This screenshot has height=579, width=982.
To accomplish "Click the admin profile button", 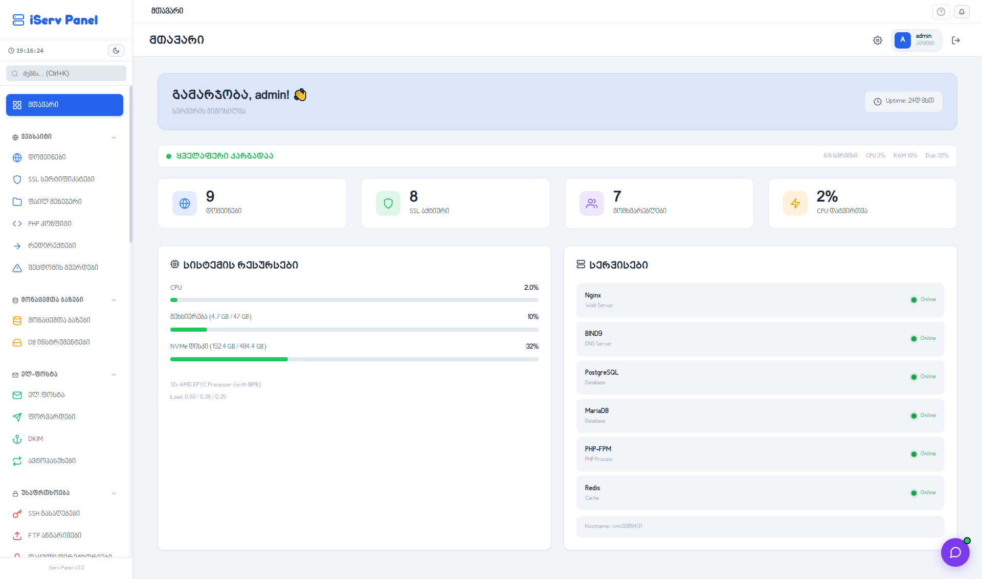I will pyautogui.click(x=916, y=40).
